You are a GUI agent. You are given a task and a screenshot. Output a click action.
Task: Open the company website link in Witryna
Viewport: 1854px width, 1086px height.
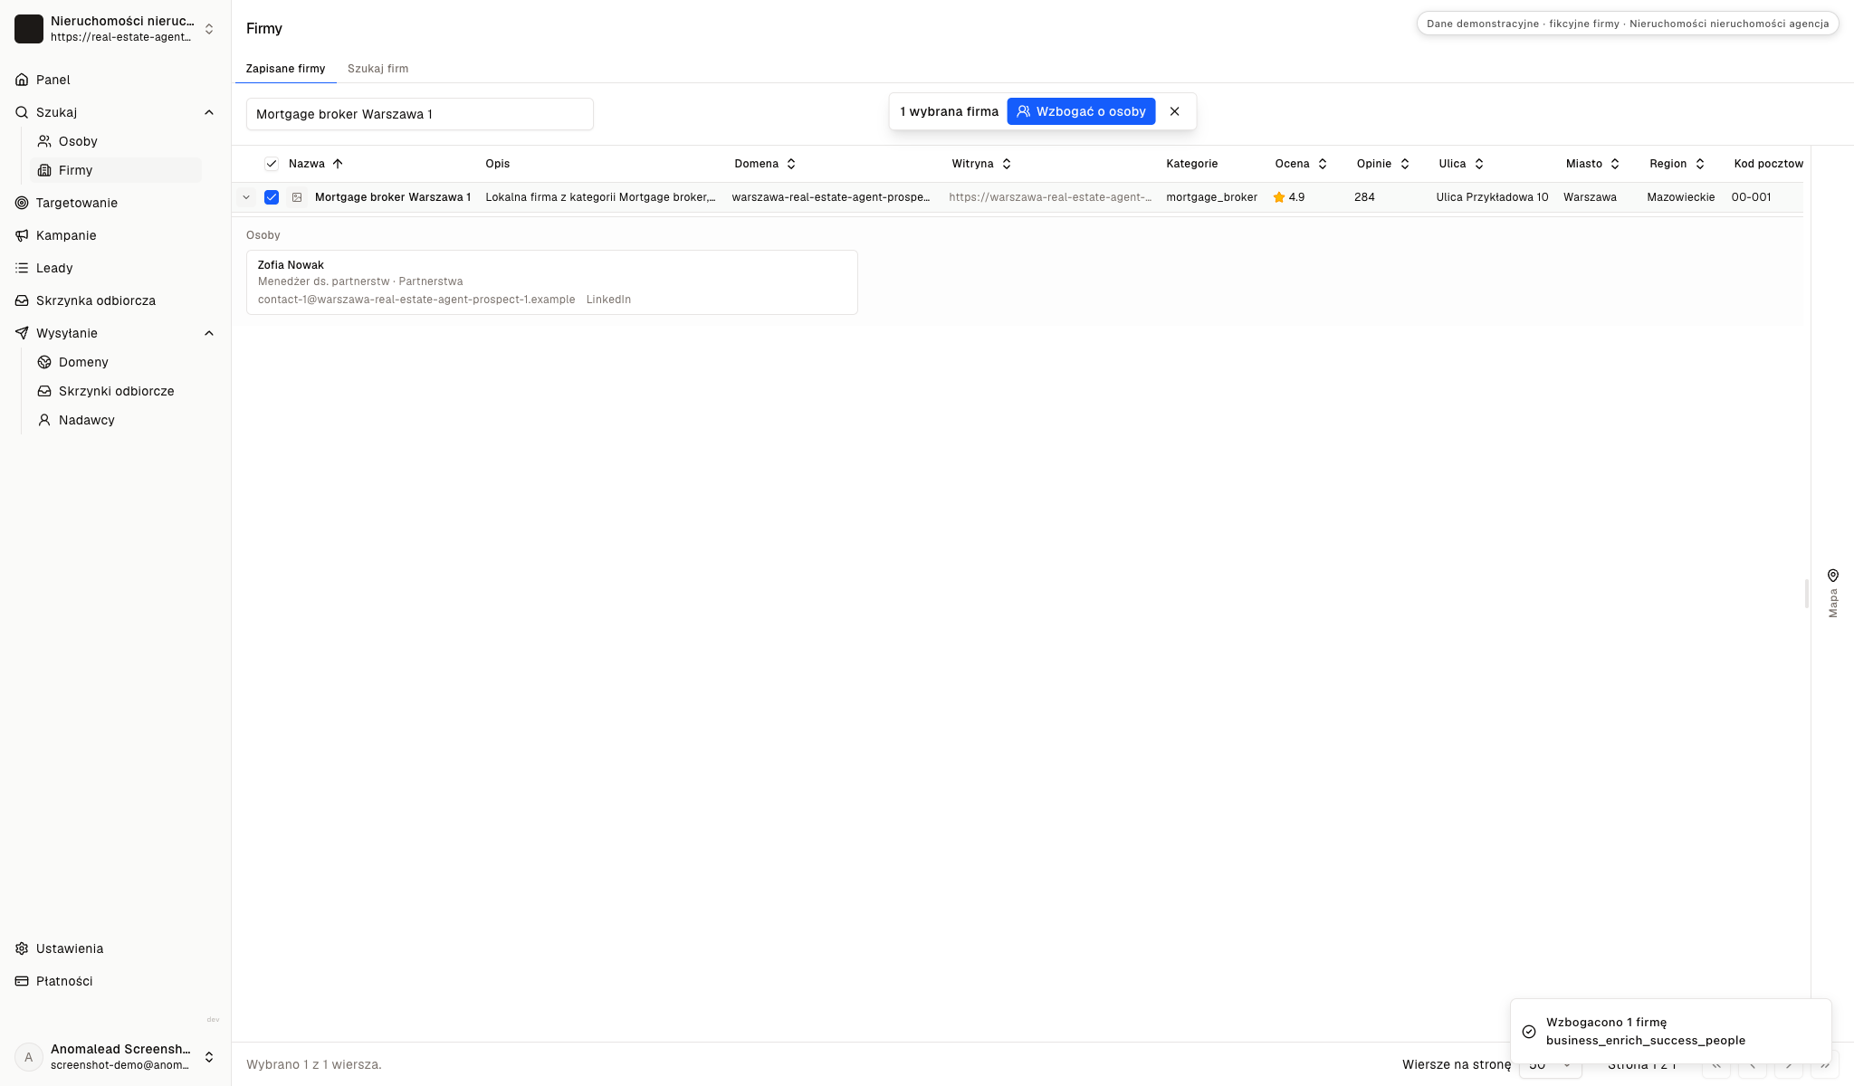pos(1050,197)
